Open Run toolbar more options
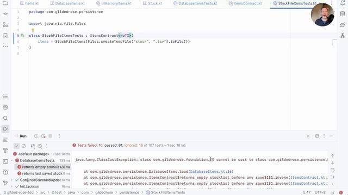Viewport: 348px width, 195px height. pyautogui.click(x=59, y=136)
